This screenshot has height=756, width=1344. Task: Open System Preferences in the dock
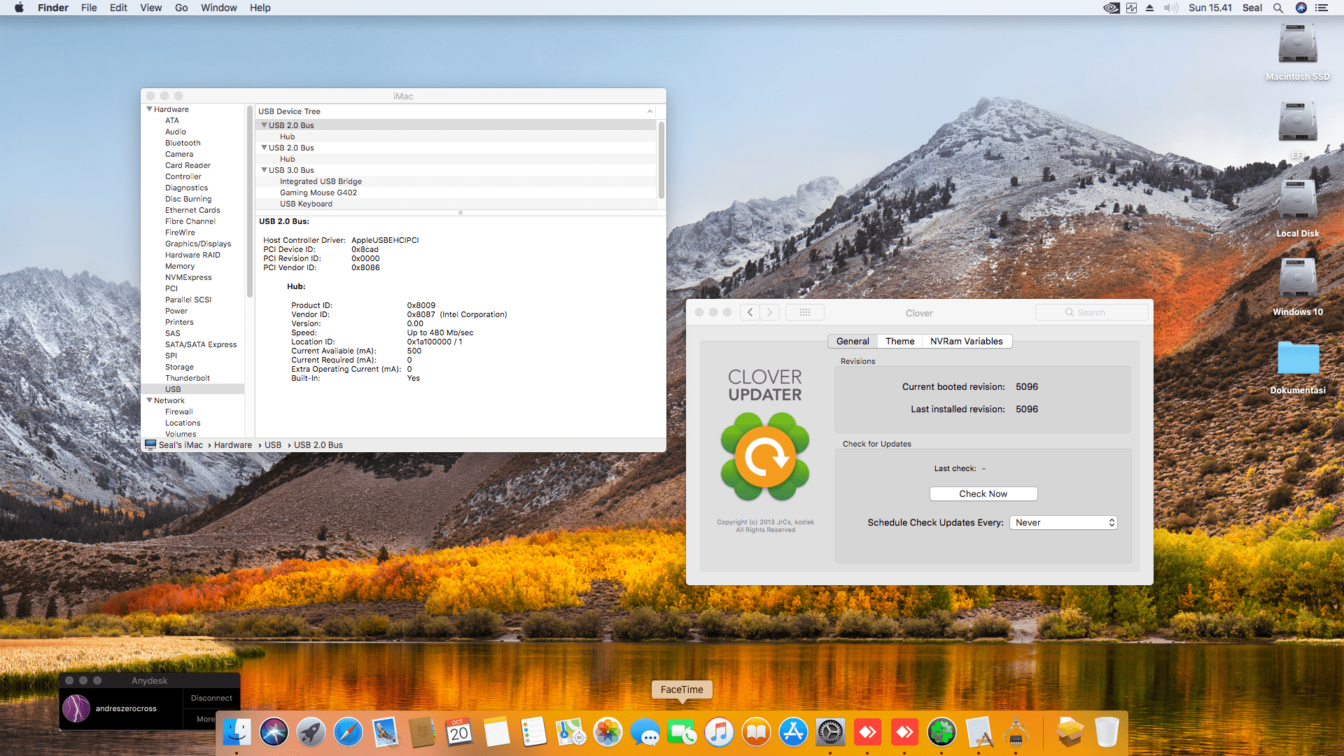point(830,733)
